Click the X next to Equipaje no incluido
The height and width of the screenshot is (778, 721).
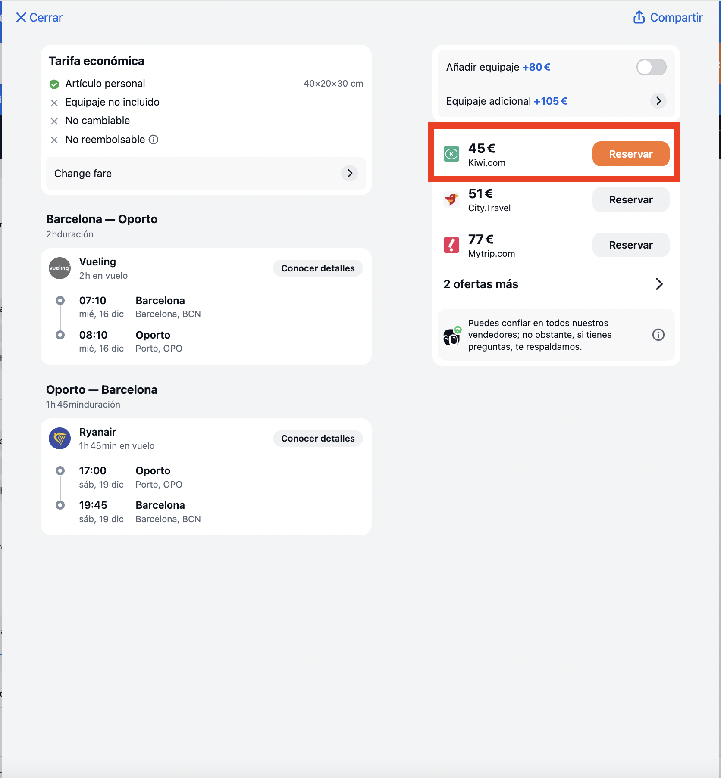54,103
